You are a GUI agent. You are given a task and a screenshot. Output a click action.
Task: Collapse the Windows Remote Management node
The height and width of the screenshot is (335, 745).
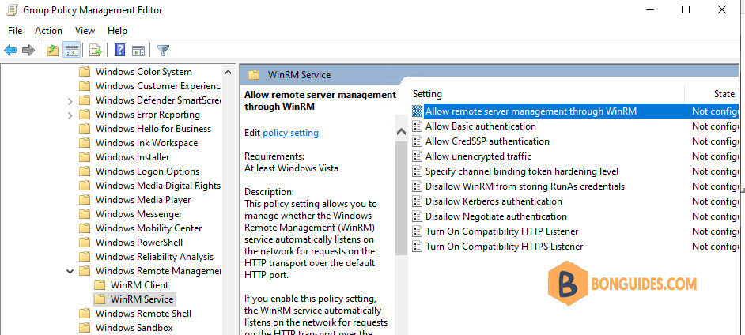coord(70,272)
